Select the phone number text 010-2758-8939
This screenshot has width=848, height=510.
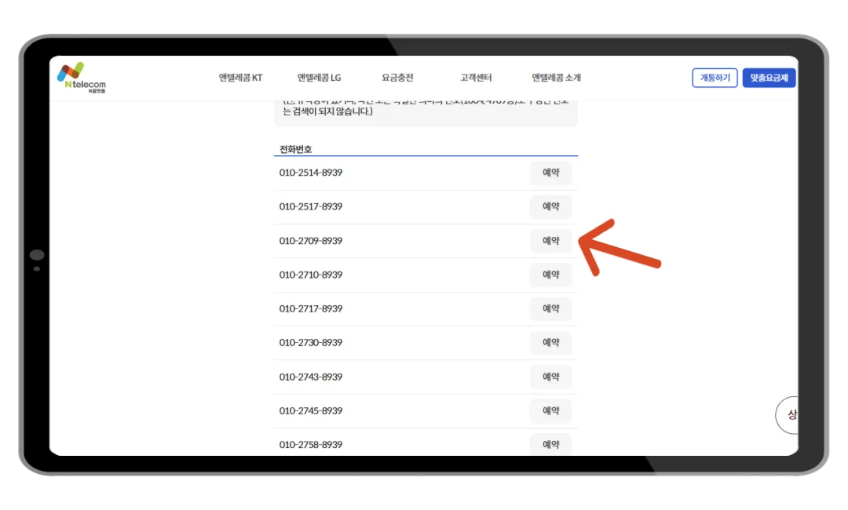click(x=311, y=445)
